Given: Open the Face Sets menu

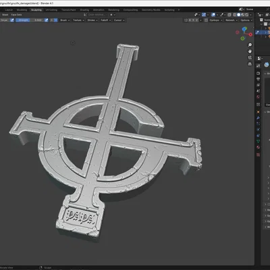Looking at the screenshot, I should click(16, 15).
